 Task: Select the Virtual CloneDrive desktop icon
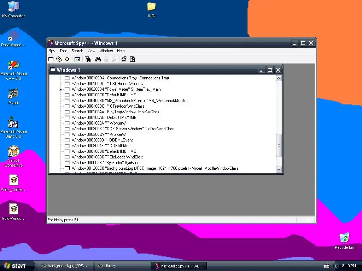coord(13,156)
